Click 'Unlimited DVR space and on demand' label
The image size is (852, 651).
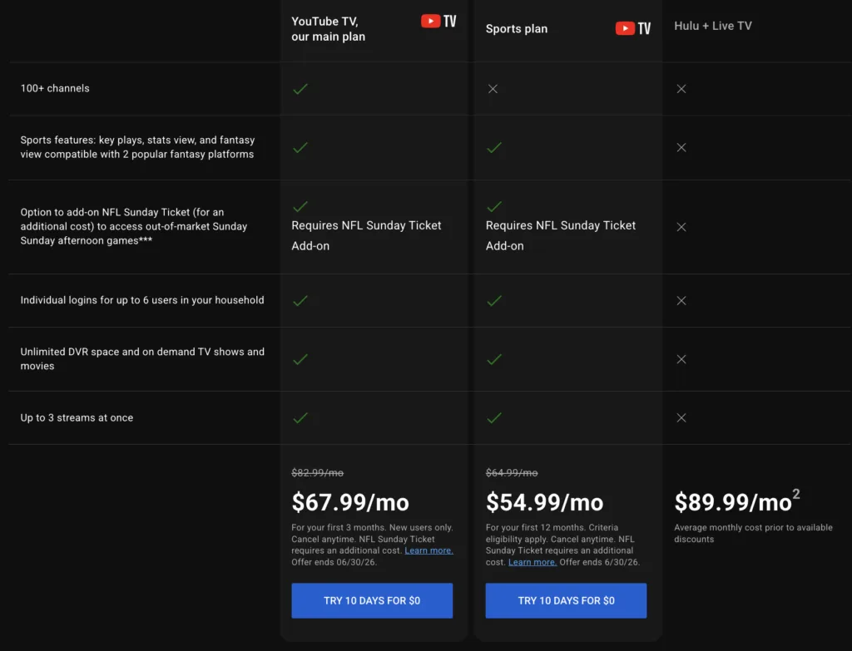(x=142, y=359)
